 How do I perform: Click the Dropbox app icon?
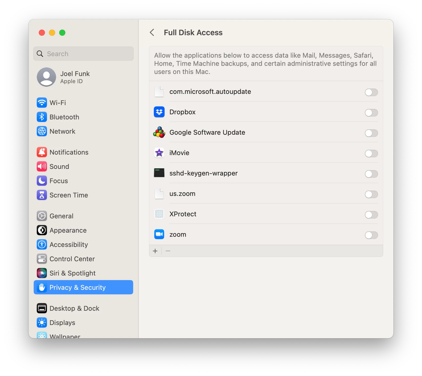(159, 112)
